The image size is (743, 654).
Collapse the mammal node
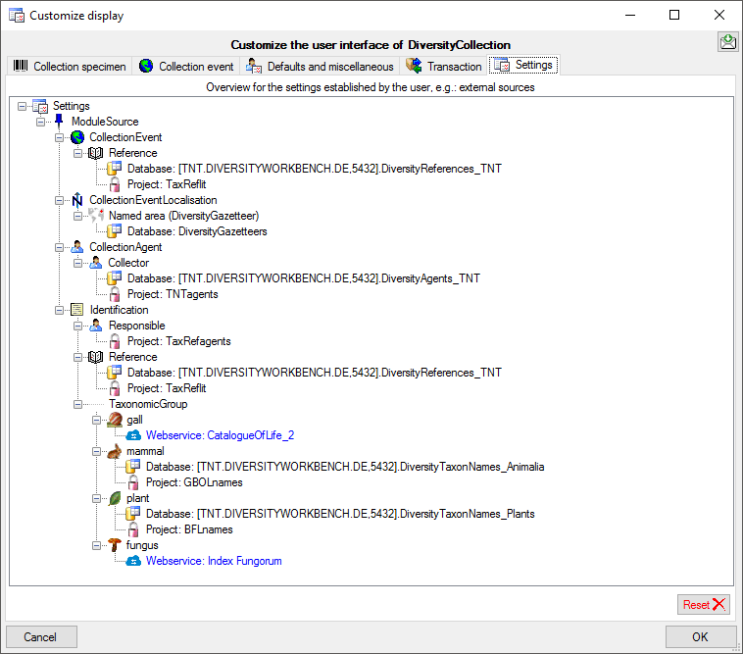click(96, 451)
